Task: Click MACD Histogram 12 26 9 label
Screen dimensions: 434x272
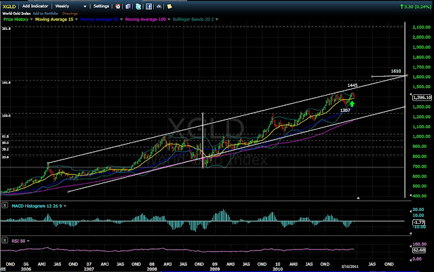Action: 37,206
